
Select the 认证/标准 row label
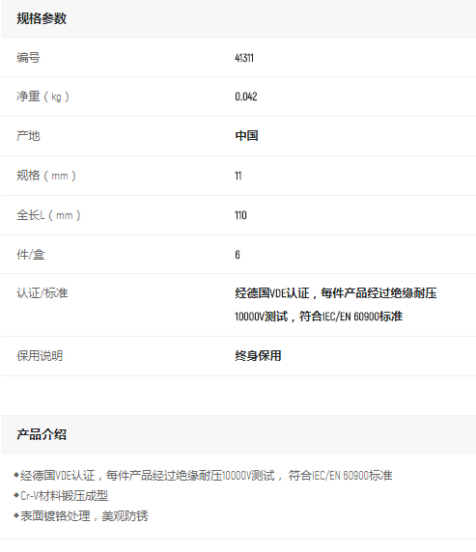(x=42, y=293)
